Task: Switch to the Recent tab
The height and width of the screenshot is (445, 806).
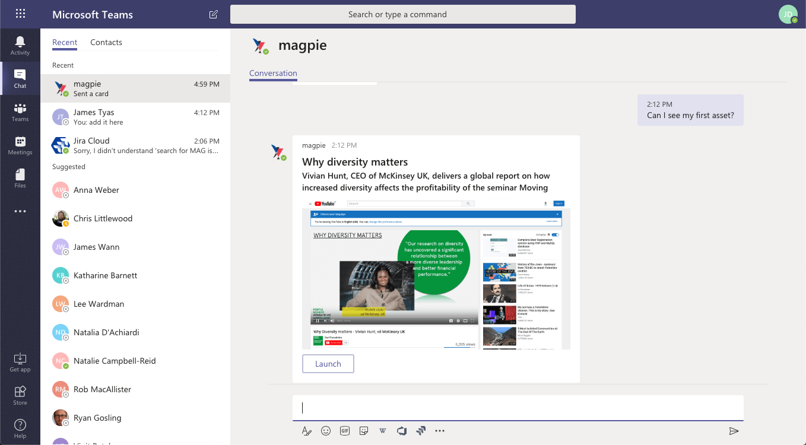Action: point(65,42)
